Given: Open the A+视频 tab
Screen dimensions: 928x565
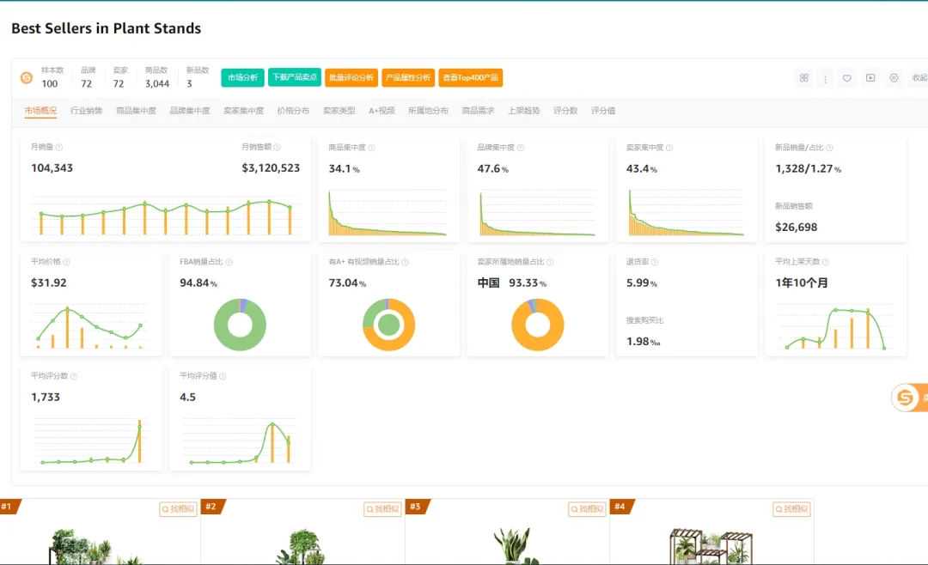Looking at the screenshot, I should [382, 111].
